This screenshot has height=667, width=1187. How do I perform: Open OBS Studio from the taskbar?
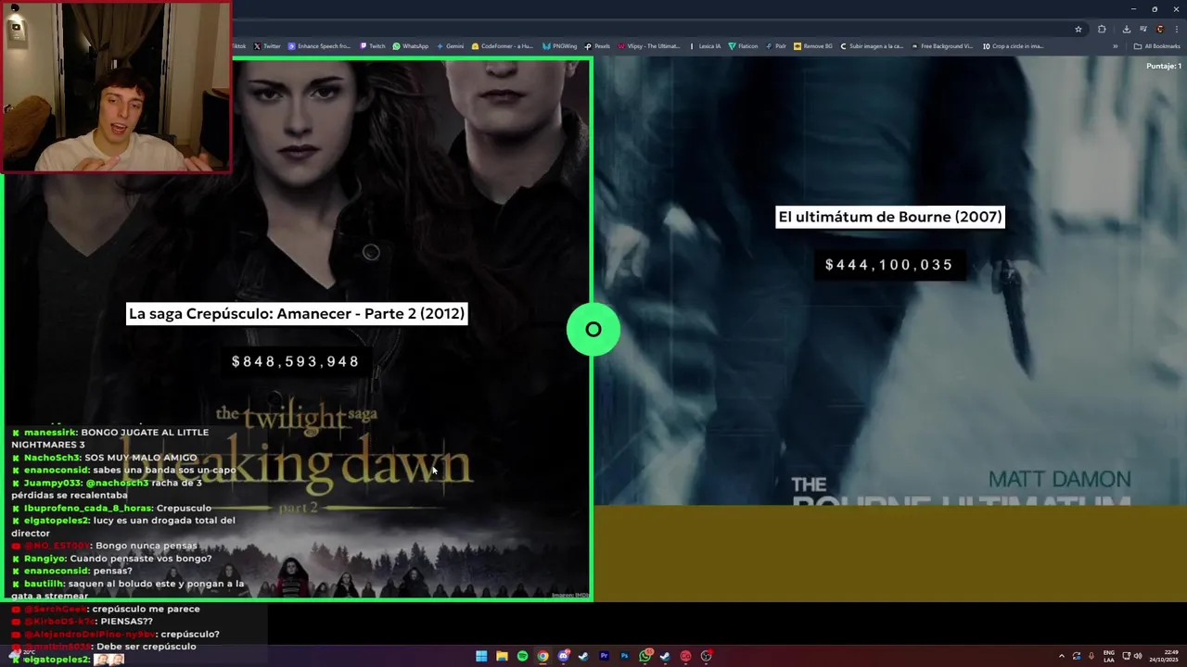pyautogui.click(x=706, y=656)
